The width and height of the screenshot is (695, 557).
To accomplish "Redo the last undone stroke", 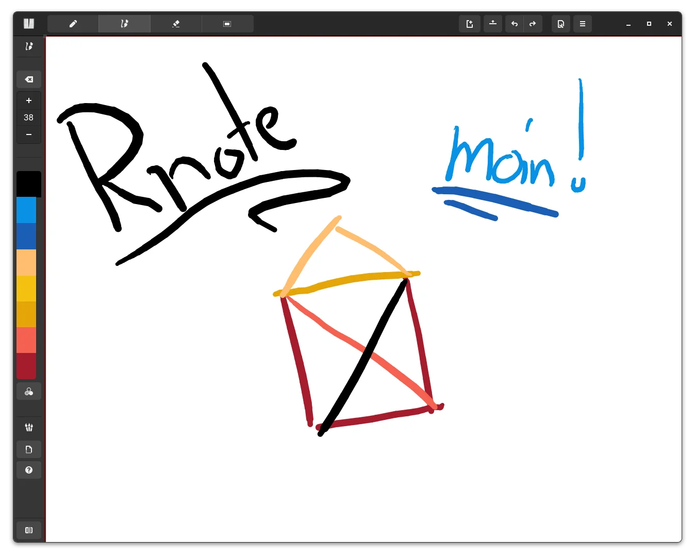I will [533, 24].
